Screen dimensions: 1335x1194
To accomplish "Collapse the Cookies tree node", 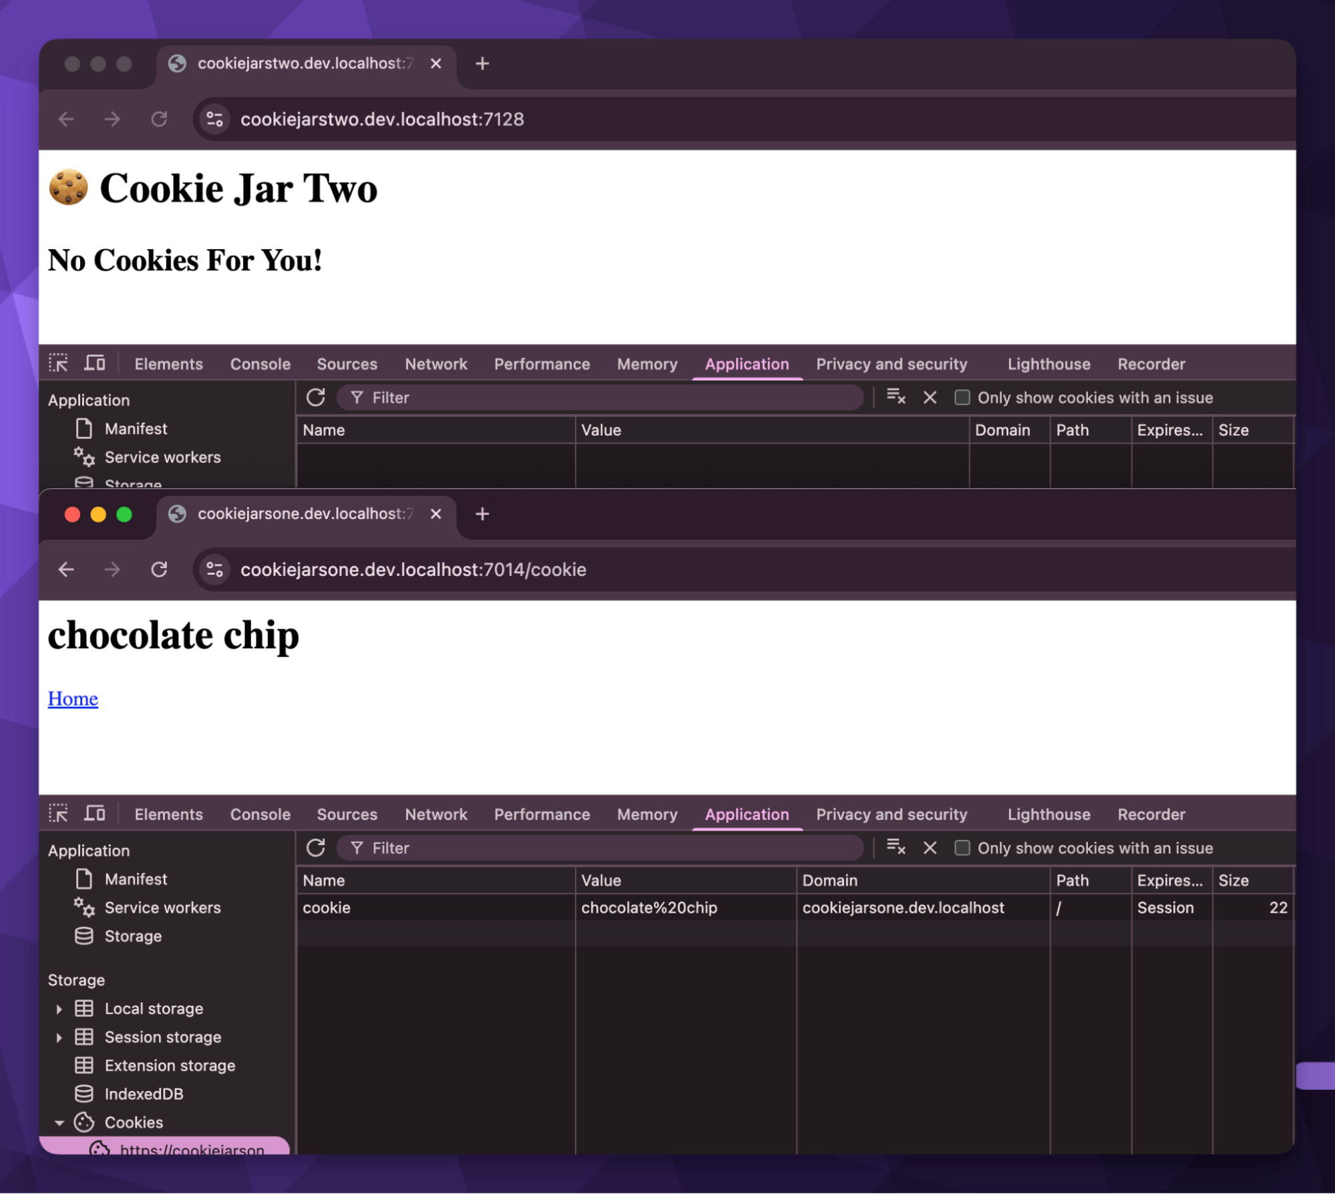I will point(59,1123).
